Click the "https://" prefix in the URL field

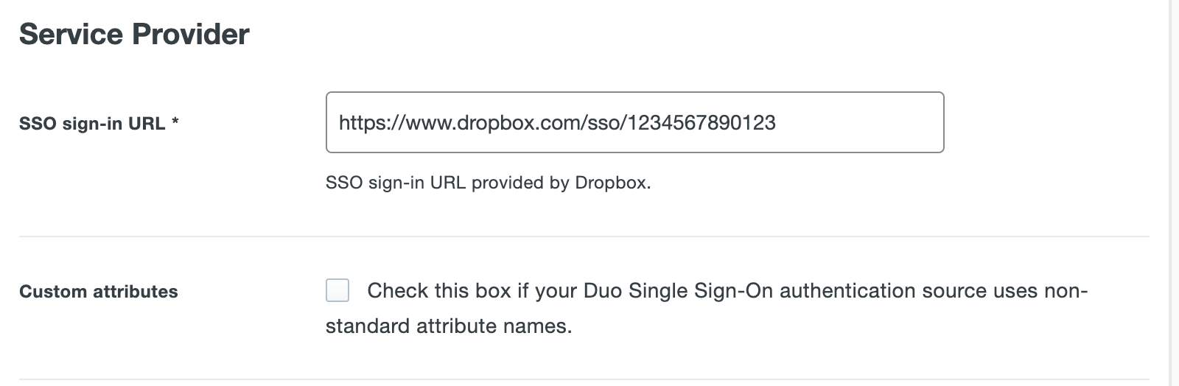coord(360,122)
